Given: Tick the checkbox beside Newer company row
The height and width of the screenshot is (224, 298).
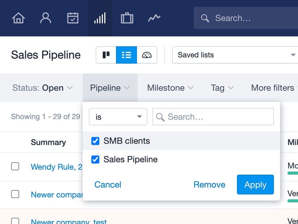Looking at the screenshot, I should 15,194.
